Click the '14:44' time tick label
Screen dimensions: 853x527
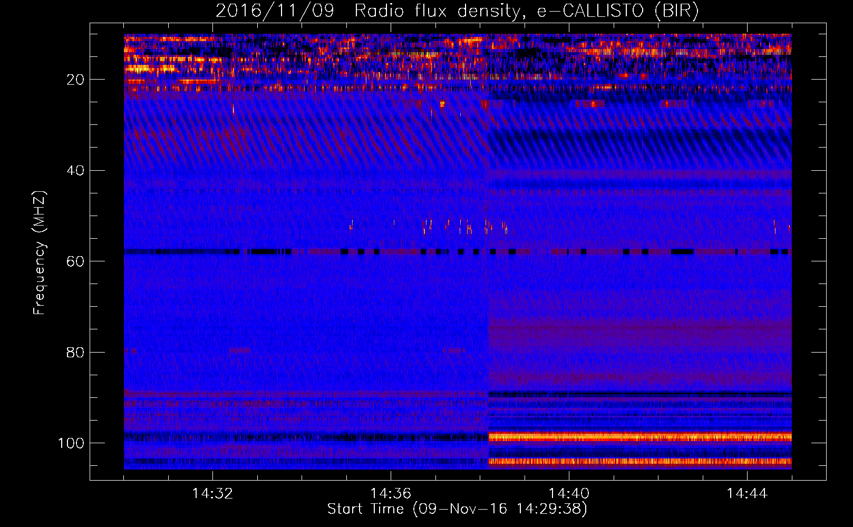pyautogui.click(x=747, y=494)
